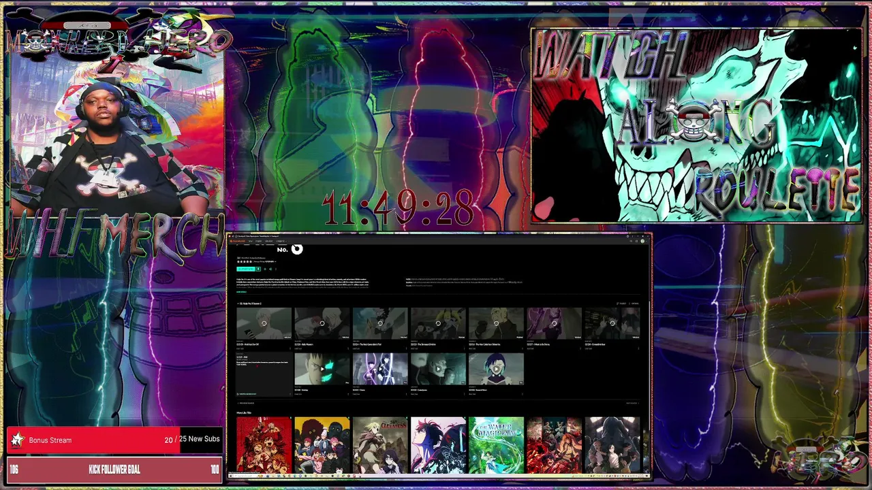This screenshot has height=490, width=872.
Task: Click the Previous Season link
Action: click(247, 403)
